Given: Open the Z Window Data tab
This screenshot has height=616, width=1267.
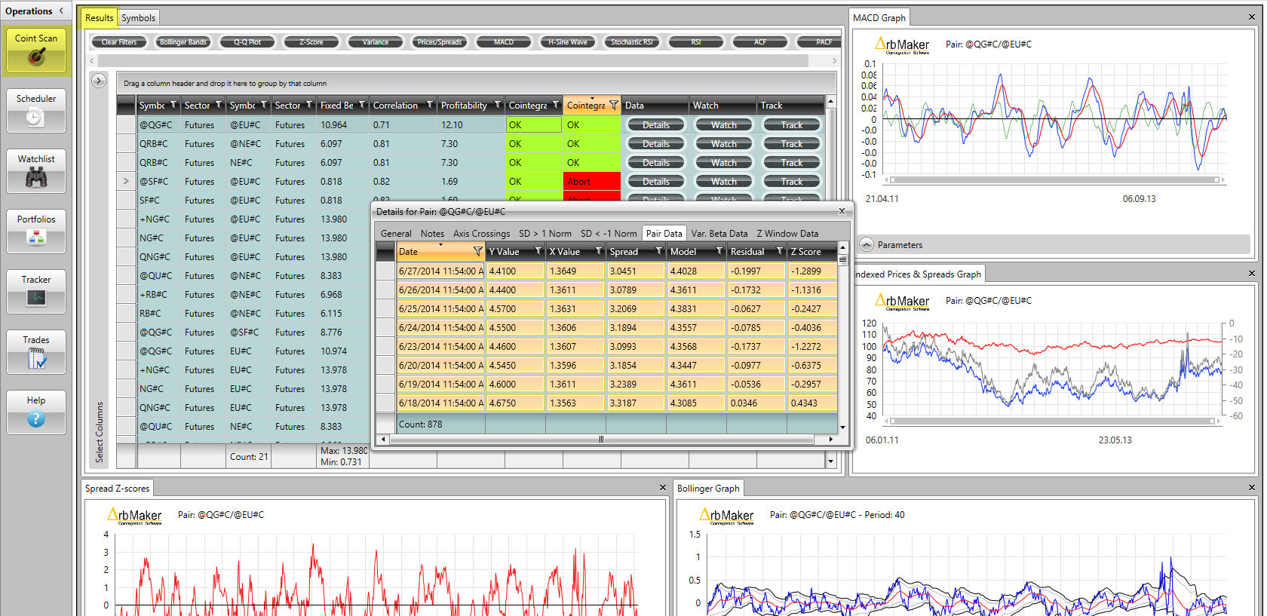Looking at the screenshot, I should pos(787,234).
